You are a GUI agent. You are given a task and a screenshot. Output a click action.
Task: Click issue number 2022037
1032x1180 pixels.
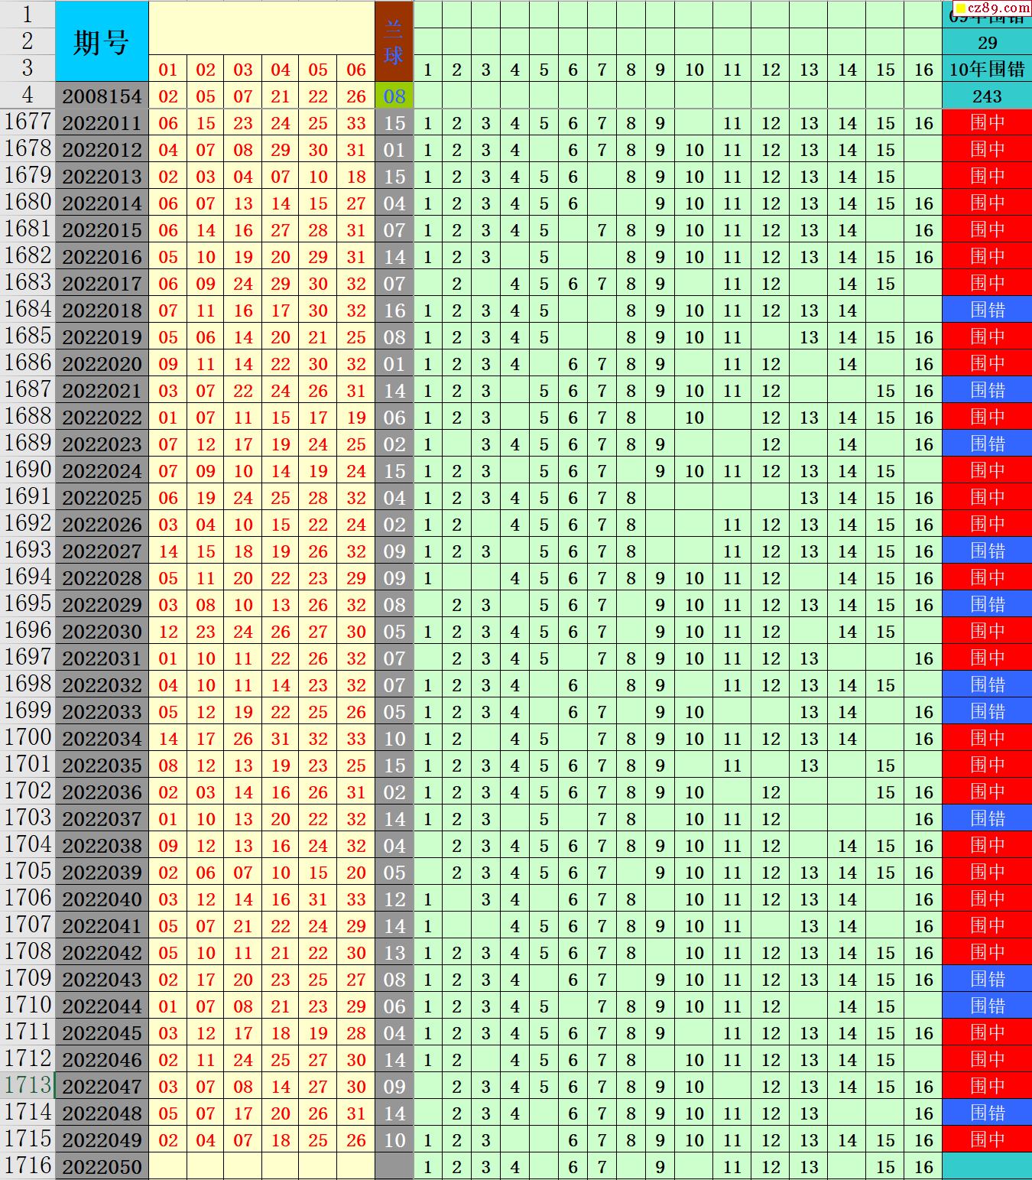[x=102, y=819]
